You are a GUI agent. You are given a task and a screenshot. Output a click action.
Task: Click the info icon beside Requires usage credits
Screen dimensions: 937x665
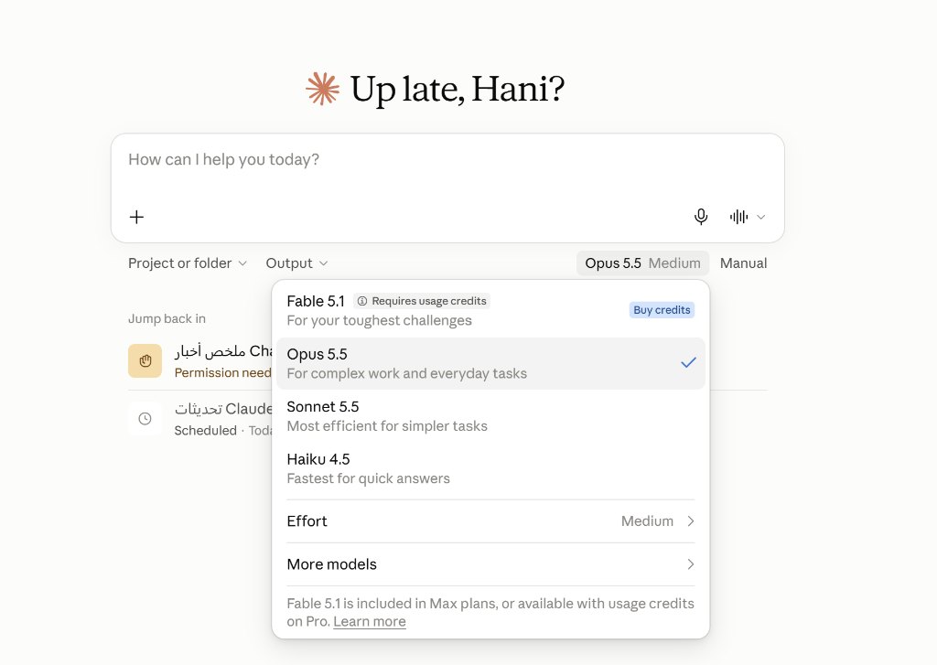point(362,301)
